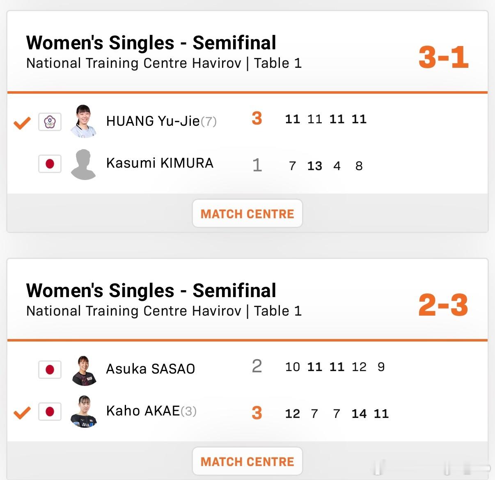Select the HUANG Yu-Jie player name
This screenshot has width=495, height=480.
point(153,121)
